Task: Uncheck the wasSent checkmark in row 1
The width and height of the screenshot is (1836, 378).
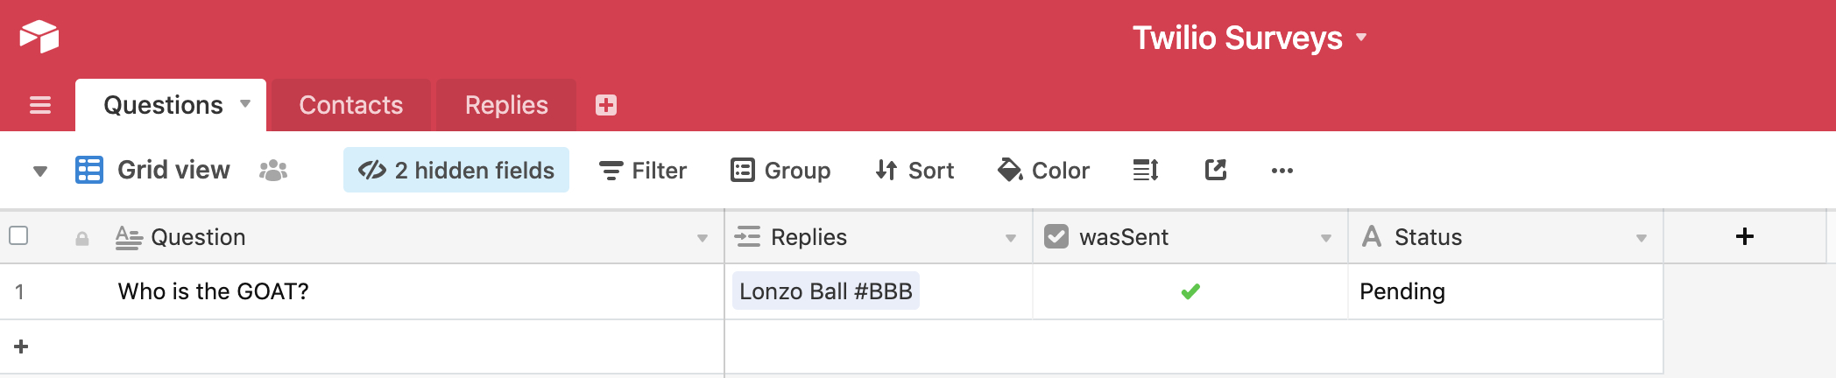Action: tap(1190, 292)
